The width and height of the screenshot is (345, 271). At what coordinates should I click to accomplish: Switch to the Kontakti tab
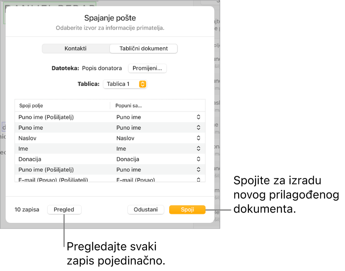tap(75, 48)
